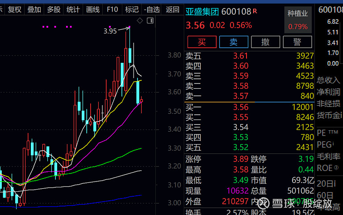This screenshot has width=343, height=215.
Task: Click 买一 price 3.56
Action: tap(241, 107)
